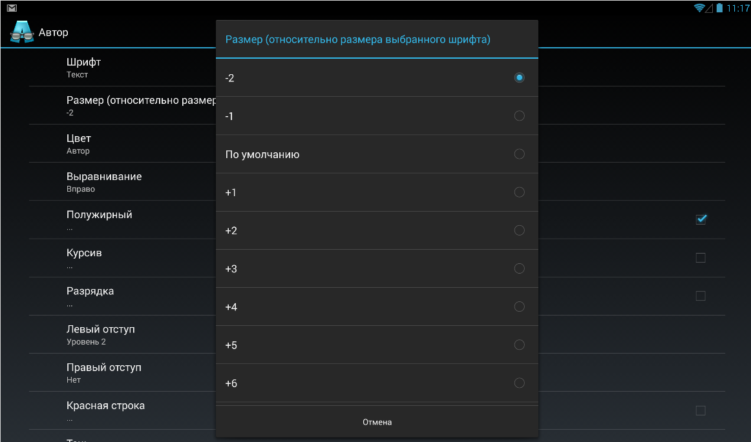The height and width of the screenshot is (442, 751).
Task: Uncheck the Полужирный checkbox
Action: [701, 219]
